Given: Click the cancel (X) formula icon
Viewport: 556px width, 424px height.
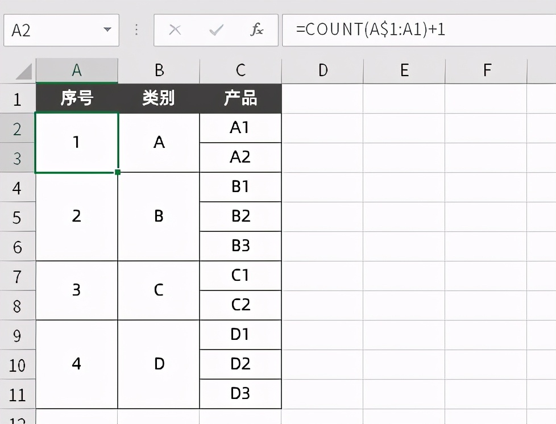Looking at the screenshot, I should (x=175, y=30).
